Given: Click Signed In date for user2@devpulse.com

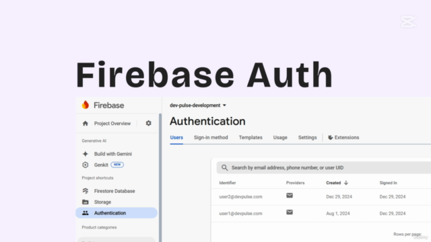Looking at the screenshot, I should tap(392, 197).
